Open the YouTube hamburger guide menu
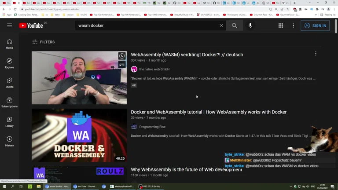 (10, 26)
